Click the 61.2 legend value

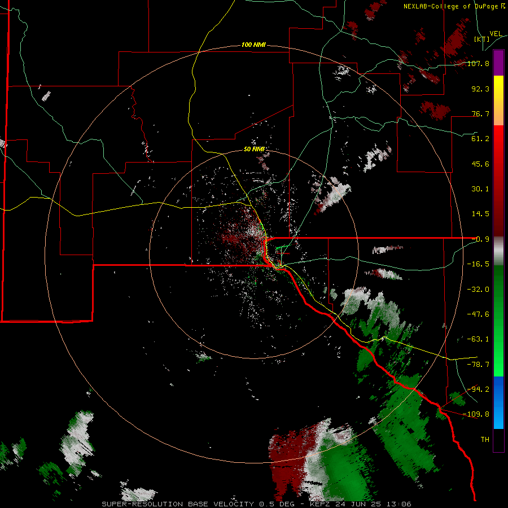pyautogui.click(x=480, y=139)
